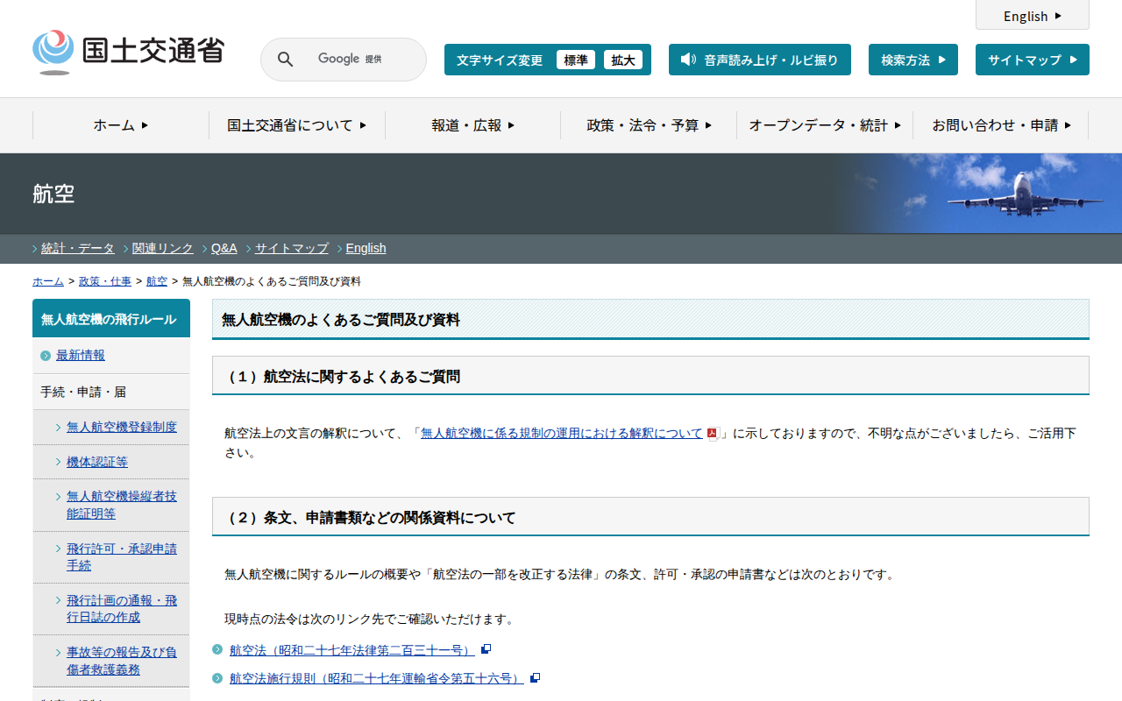Open the ホーム main menu item
This screenshot has width=1122, height=701.
[x=121, y=125]
